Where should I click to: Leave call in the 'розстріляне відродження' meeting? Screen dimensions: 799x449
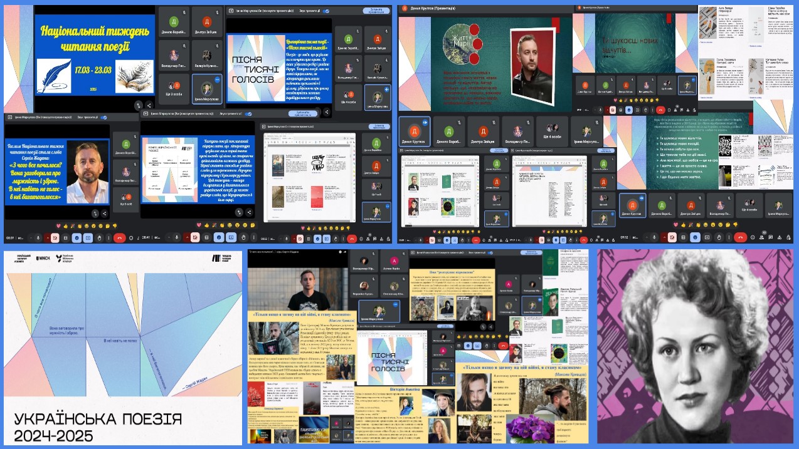click(x=503, y=346)
